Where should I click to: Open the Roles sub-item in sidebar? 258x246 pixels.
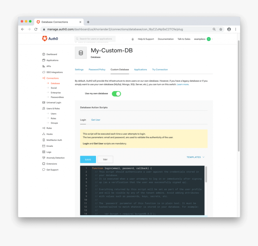[x=53, y=118]
